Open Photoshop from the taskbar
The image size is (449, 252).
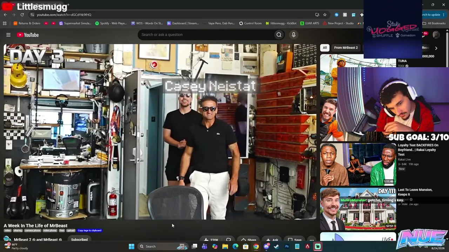tap(287, 246)
